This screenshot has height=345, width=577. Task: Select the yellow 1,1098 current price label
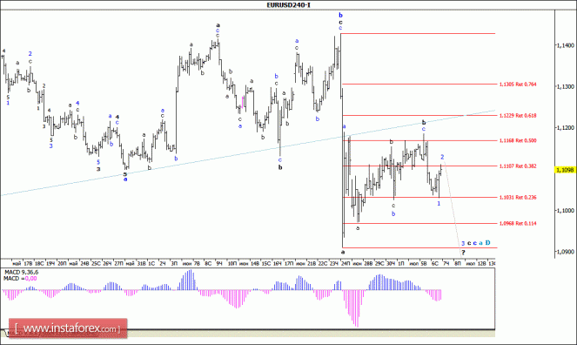coord(565,170)
